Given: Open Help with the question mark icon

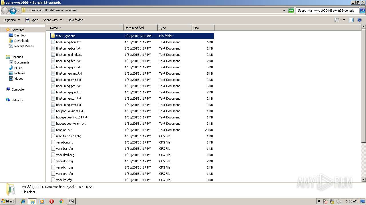Looking at the screenshot, I should pyautogui.click(x=359, y=20).
